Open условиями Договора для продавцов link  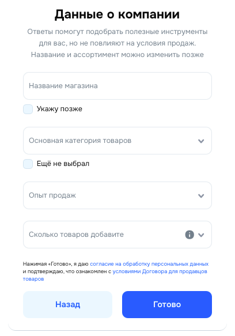pyautogui.click(x=160, y=271)
